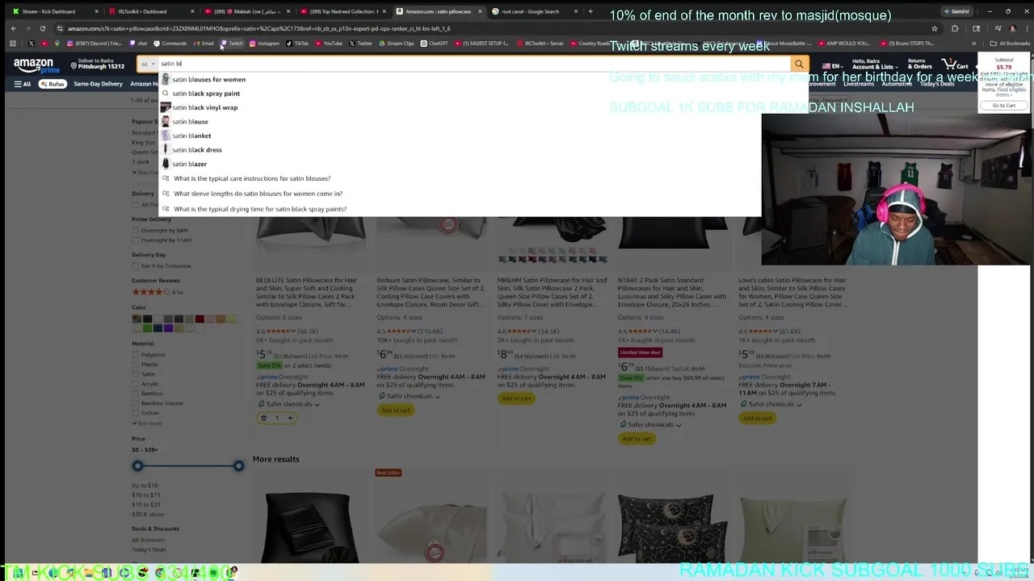Increase quantity with the plus icon
This screenshot has height=581, width=1034.
[x=291, y=418]
